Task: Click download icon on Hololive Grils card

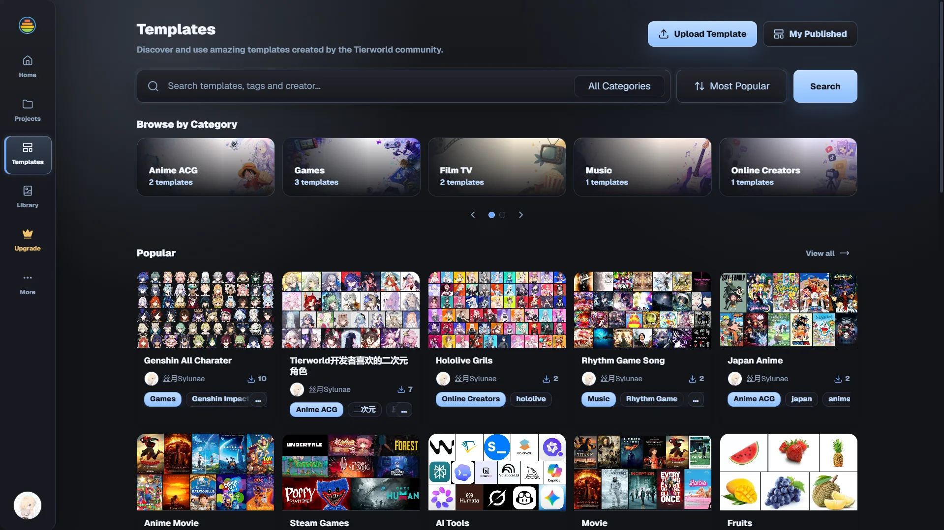Action: coord(546,379)
